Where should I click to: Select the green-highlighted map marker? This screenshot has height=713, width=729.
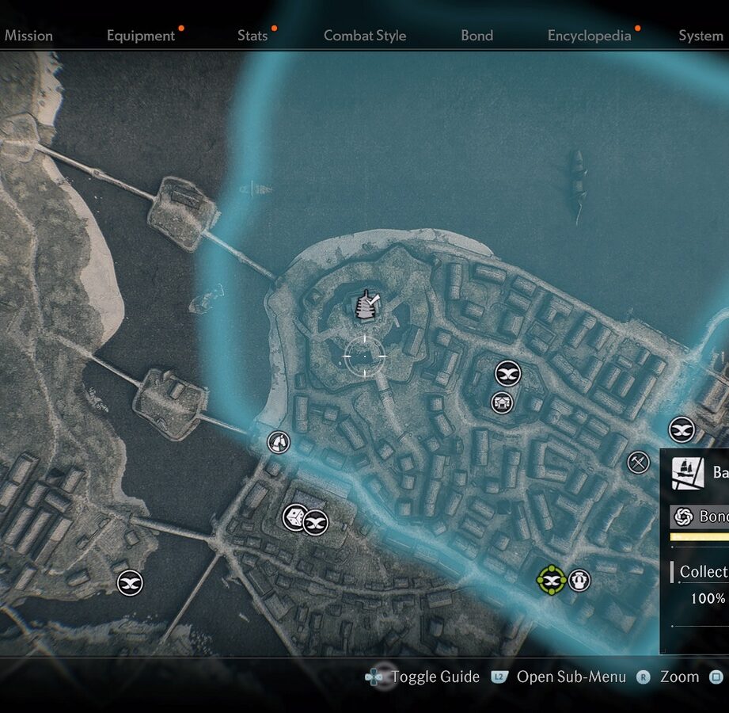tap(552, 580)
